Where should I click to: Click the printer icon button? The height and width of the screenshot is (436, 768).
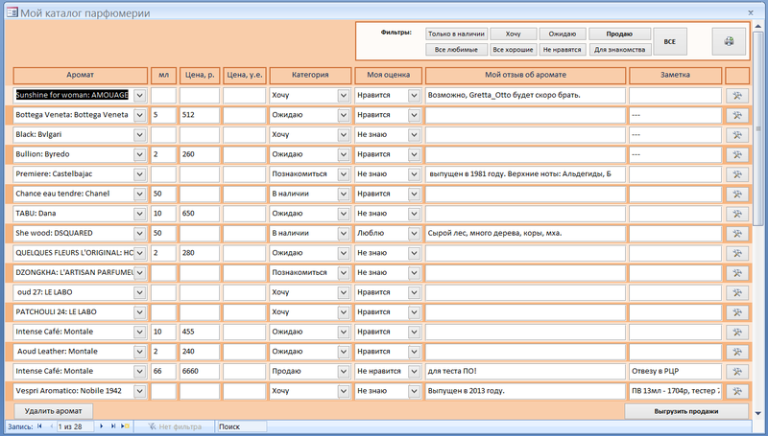click(729, 41)
